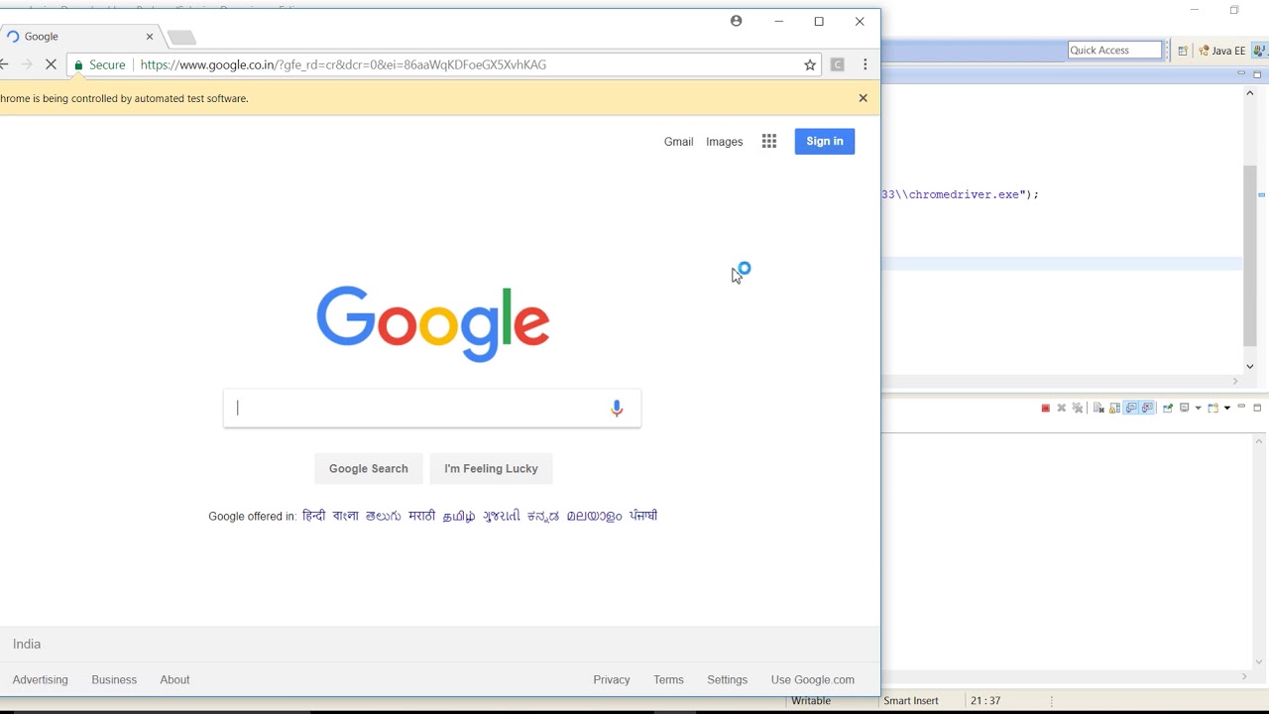Switch Google to Malayalam (മലയാളം)
This screenshot has height=714, width=1269.
594,516
